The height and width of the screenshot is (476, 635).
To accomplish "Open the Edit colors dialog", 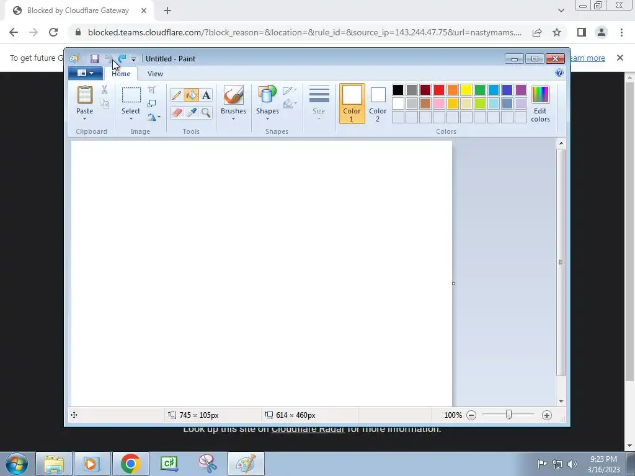I will (x=540, y=104).
